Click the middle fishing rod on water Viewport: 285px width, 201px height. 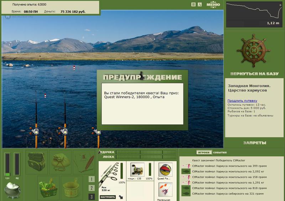click(65, 120)
